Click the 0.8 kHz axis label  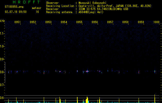2,72
